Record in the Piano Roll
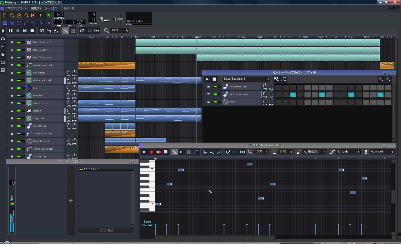Viewport: 401px width, 244px height. pos(151,152)
